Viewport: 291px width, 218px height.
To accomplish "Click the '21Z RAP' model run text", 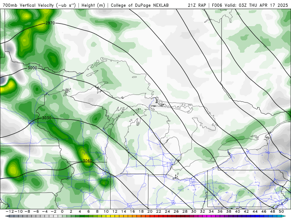I will tap(197, 5).
